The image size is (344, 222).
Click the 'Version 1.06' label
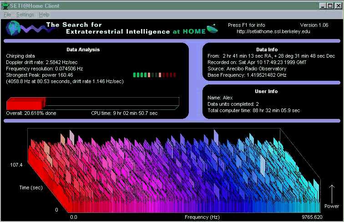click(x=314, y=25)
